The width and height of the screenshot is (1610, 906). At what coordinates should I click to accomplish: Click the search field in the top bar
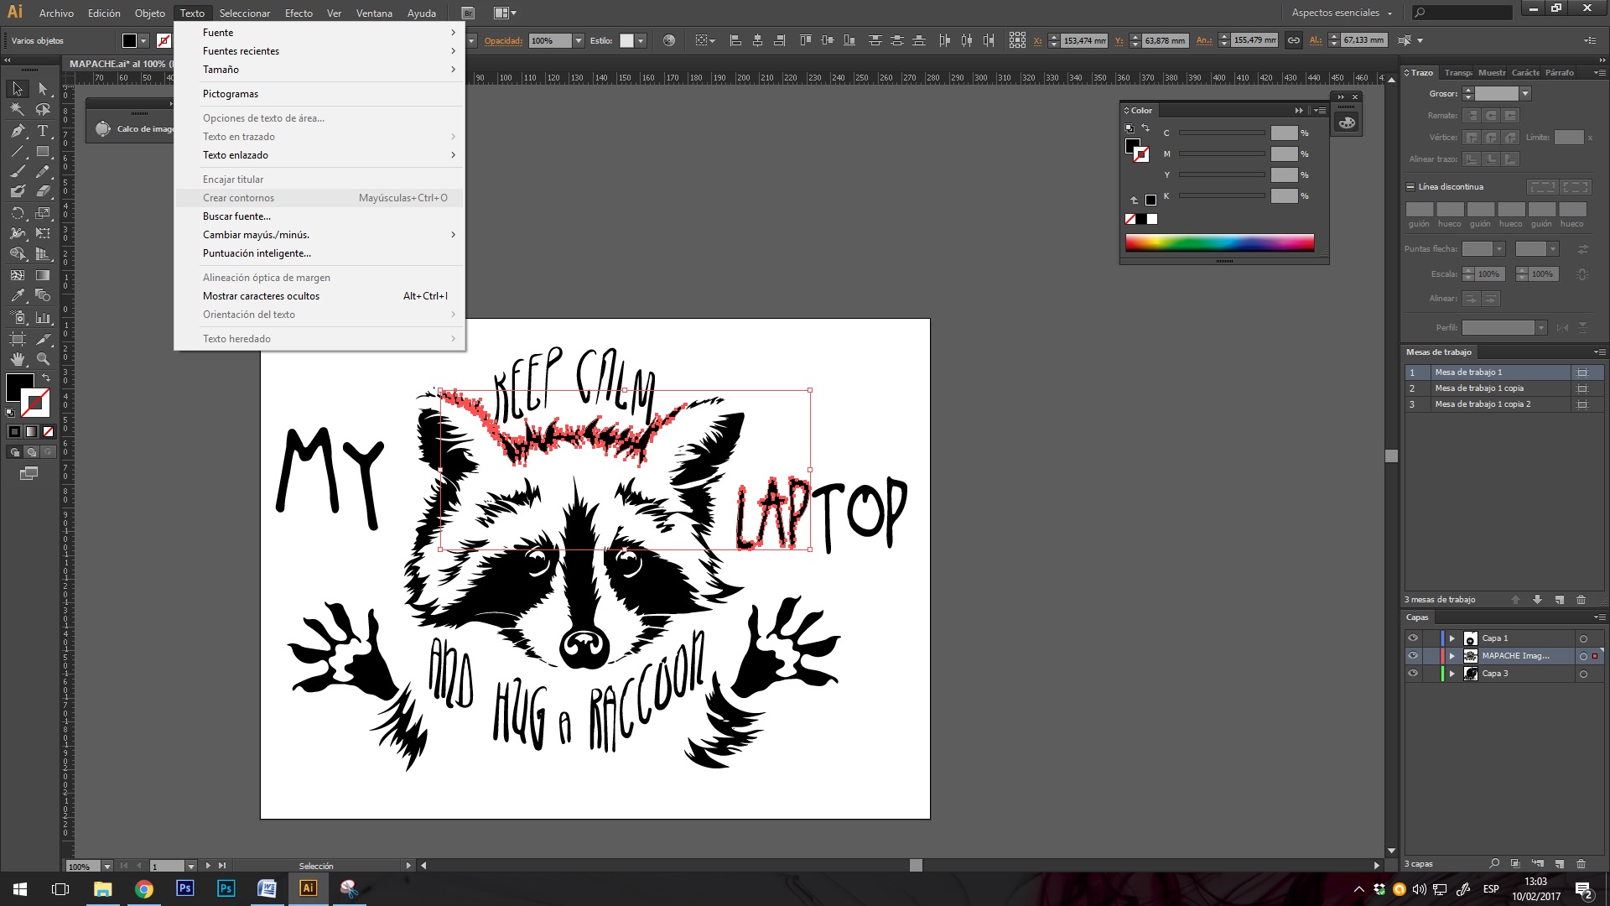click(1462, 13)
